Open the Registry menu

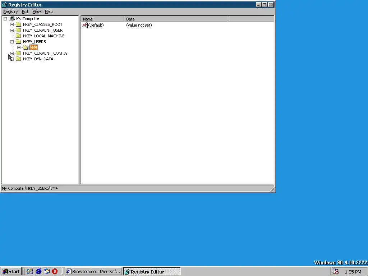(x=10, y=11)
